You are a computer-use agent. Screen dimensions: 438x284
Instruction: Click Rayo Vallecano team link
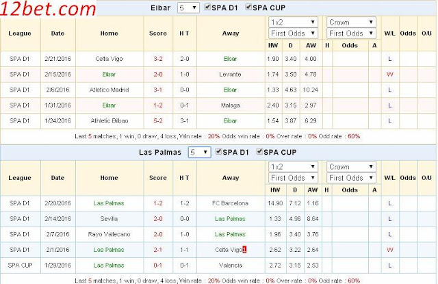pyautogui.click(x=109, y=234)
